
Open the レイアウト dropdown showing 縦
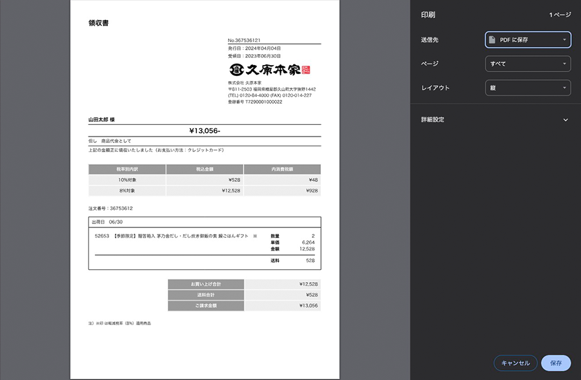tap(527, 88)
